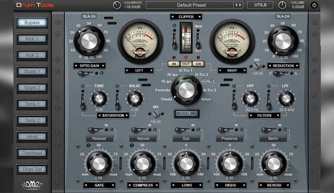Viewport: 334px width, 193px height.
Task: Click the Gate knob
Action: [99, 163]
